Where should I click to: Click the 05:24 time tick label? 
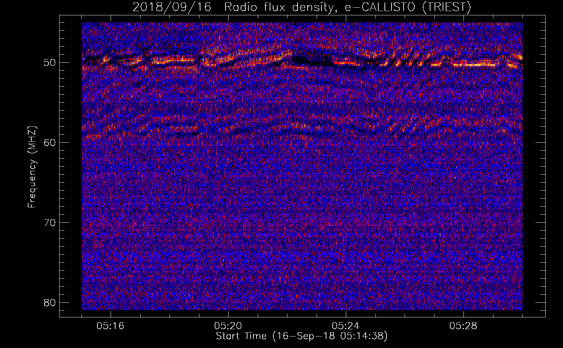(346, 326)
